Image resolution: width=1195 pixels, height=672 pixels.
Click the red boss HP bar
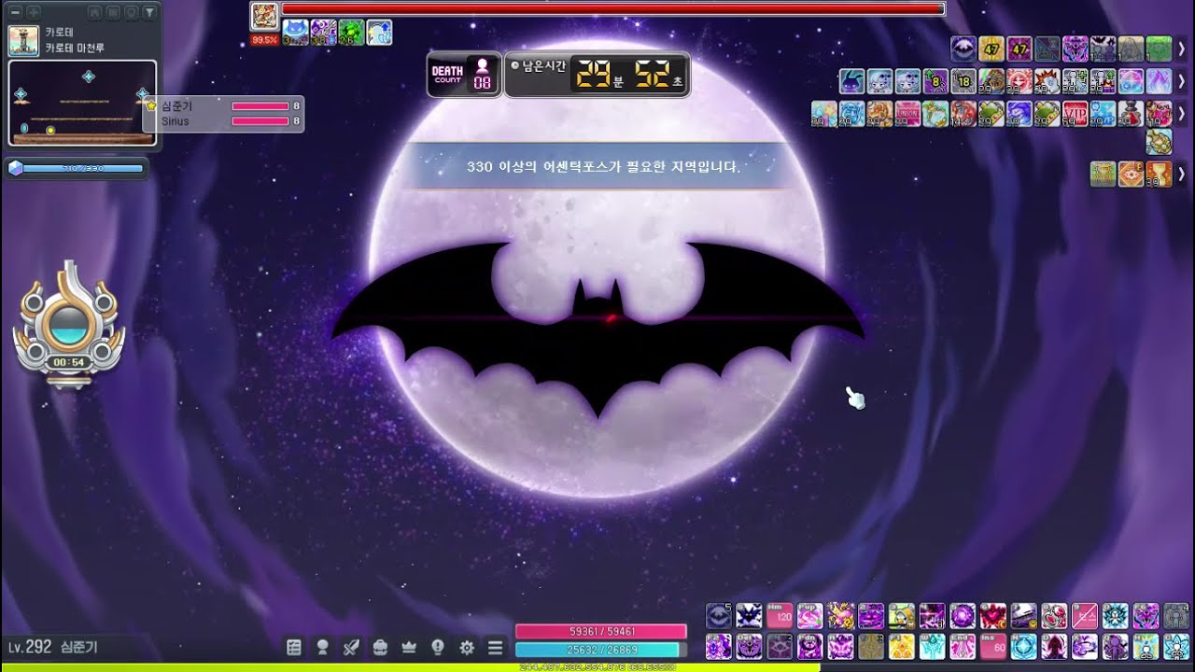pyautogui.click(x=612, y=8)
